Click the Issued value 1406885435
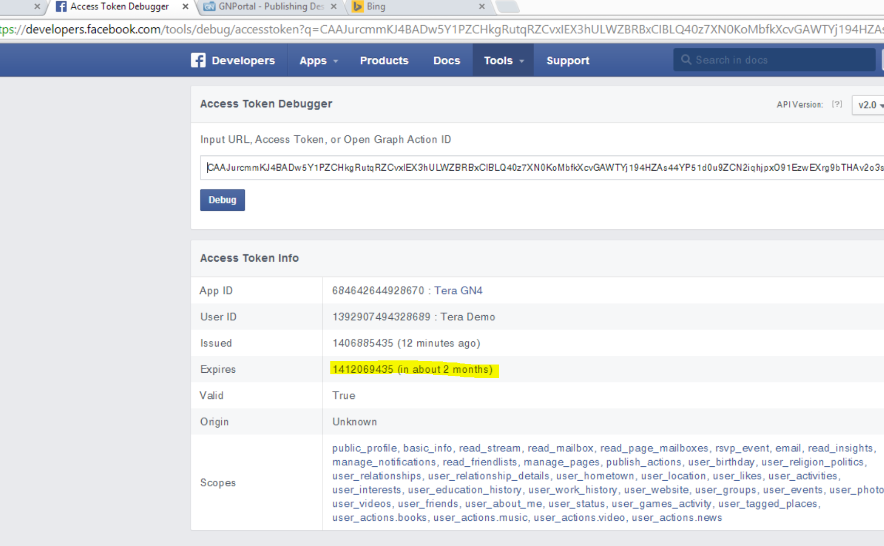 [x=363, y=343]
